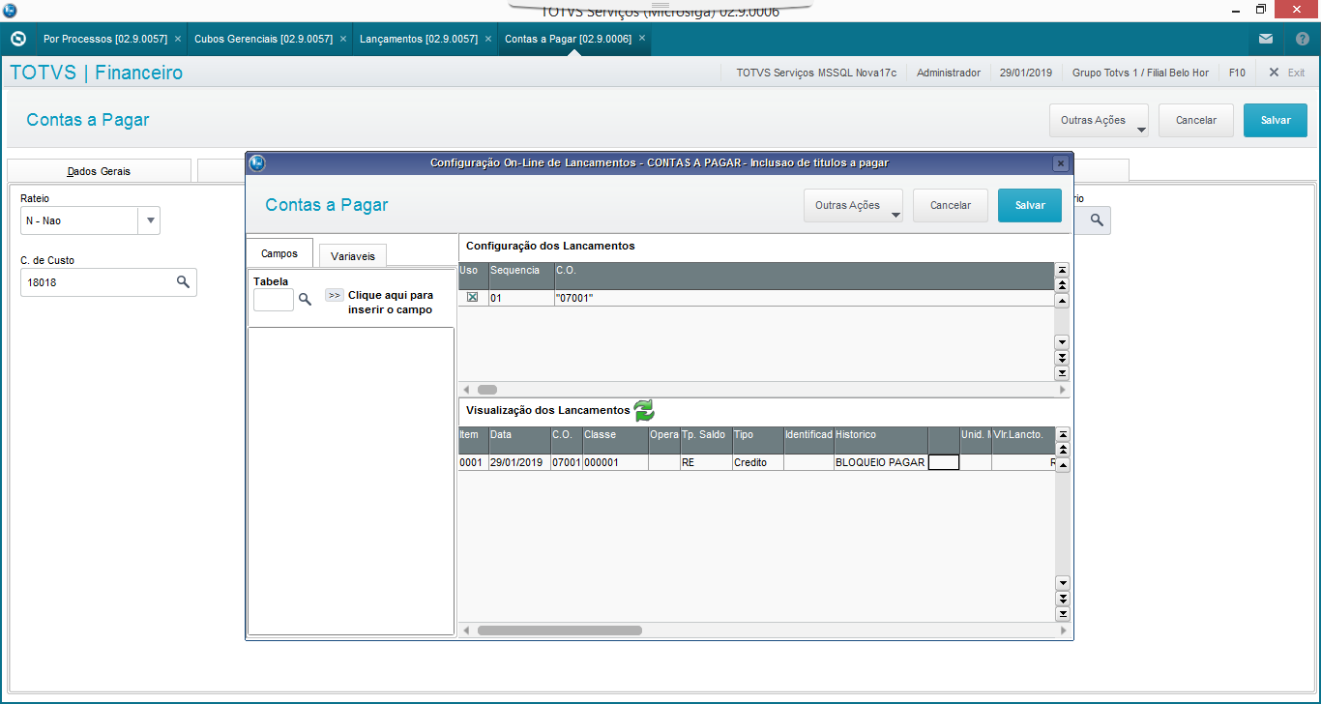Viewport: 1321px width, 704px height.
Task: Page down in the Configuração grid
Action: (1062, 358)
